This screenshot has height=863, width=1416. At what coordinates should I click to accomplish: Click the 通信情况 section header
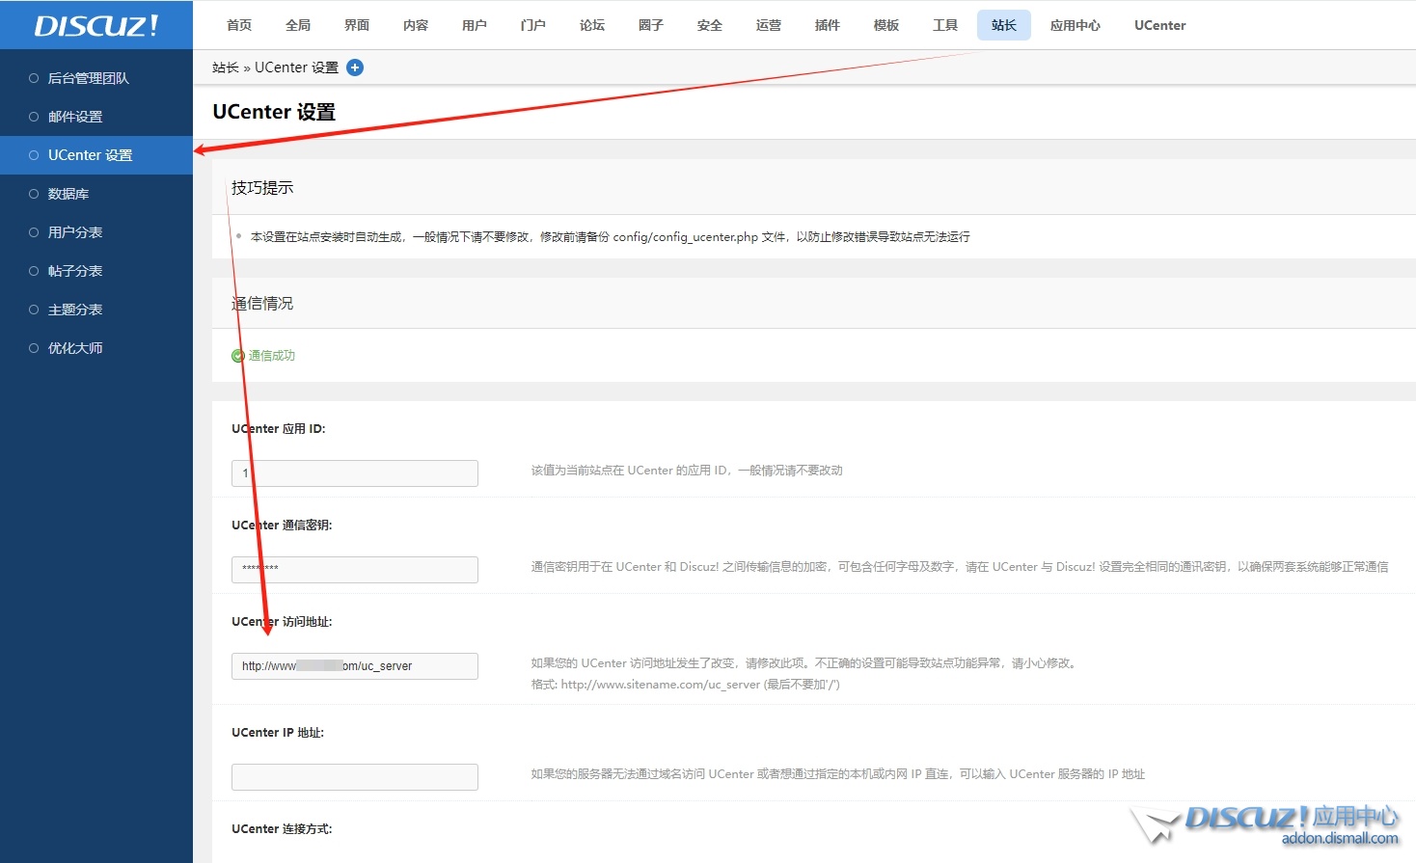tap(262, 304)
